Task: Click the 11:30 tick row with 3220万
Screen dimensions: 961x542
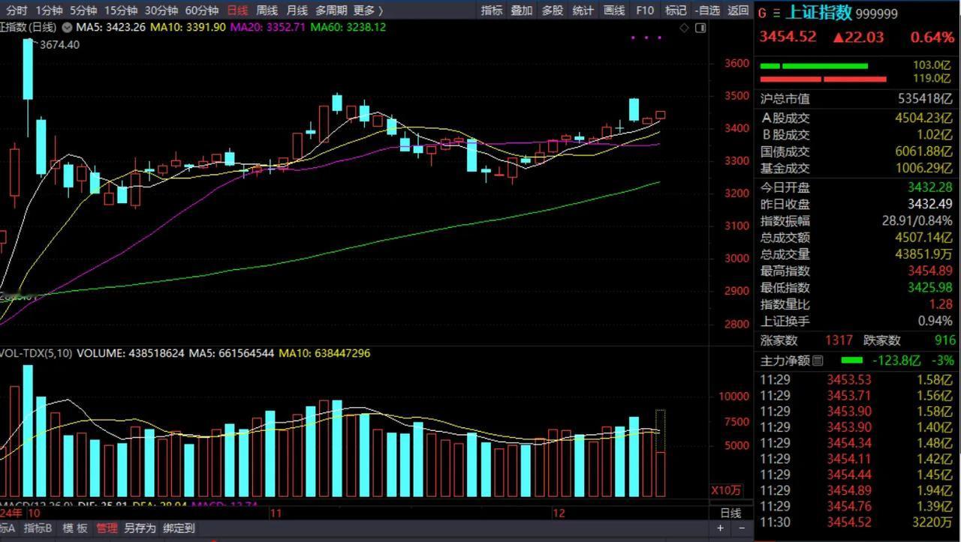Action: (x=857, y=523)
